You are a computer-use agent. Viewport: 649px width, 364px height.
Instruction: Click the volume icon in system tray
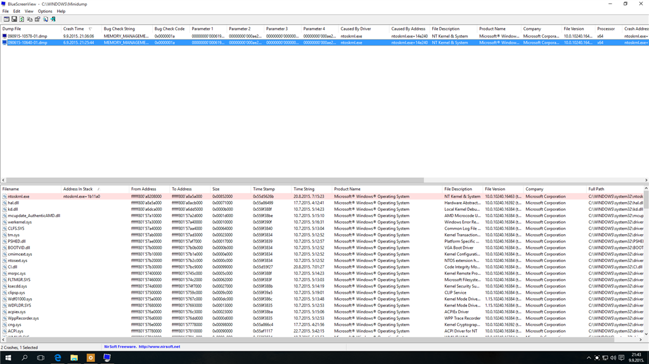click(x=613, y=358)
